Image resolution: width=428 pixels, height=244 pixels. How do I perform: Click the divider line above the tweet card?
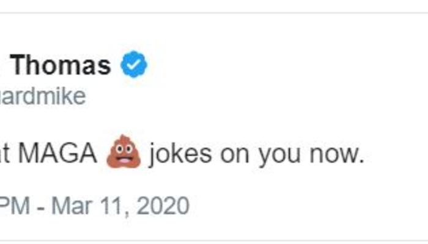[x=214, y=13]
